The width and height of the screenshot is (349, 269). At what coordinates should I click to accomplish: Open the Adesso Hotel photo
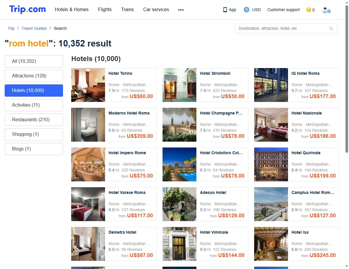(x=179, y=204)
